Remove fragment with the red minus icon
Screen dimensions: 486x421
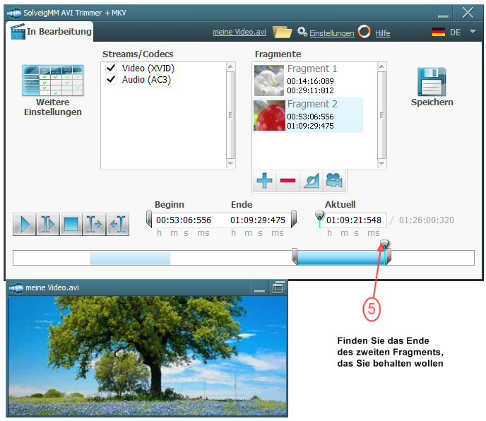(288, 180)
